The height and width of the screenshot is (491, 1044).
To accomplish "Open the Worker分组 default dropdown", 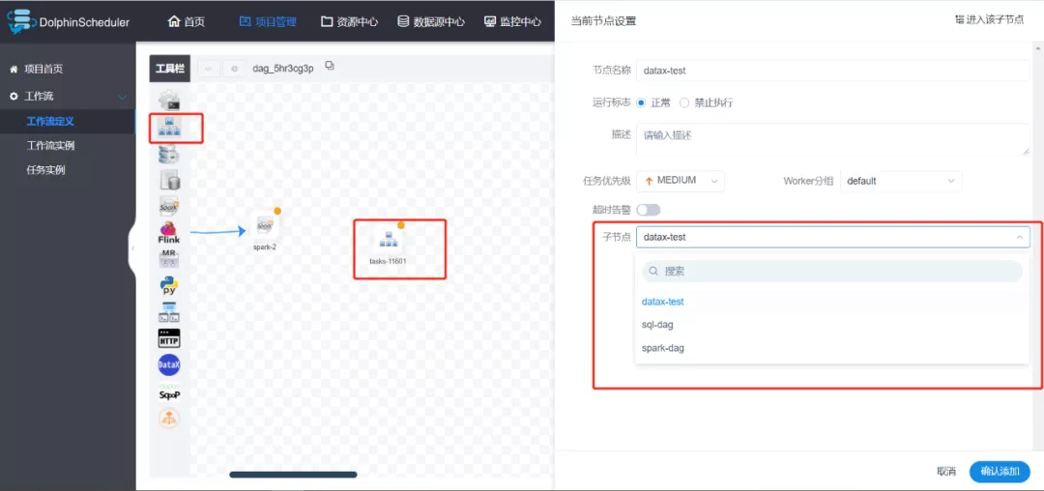I will click(901, 181).
